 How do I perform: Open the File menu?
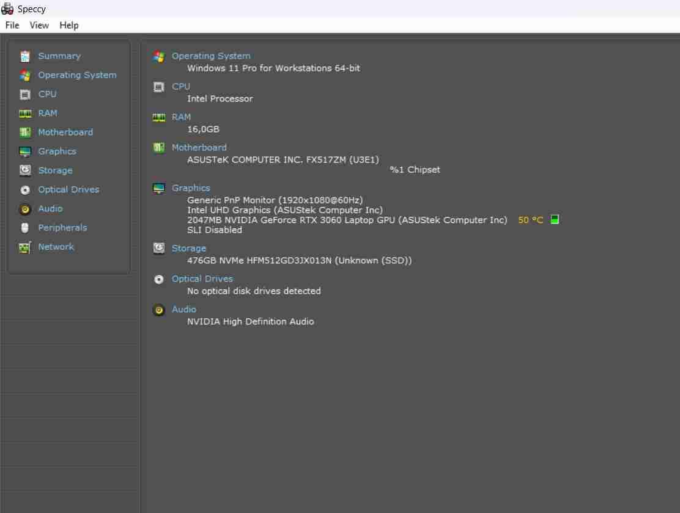click(x=12, y=25)
